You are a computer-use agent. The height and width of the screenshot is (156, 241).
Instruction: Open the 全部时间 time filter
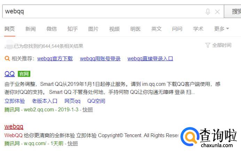221,45
